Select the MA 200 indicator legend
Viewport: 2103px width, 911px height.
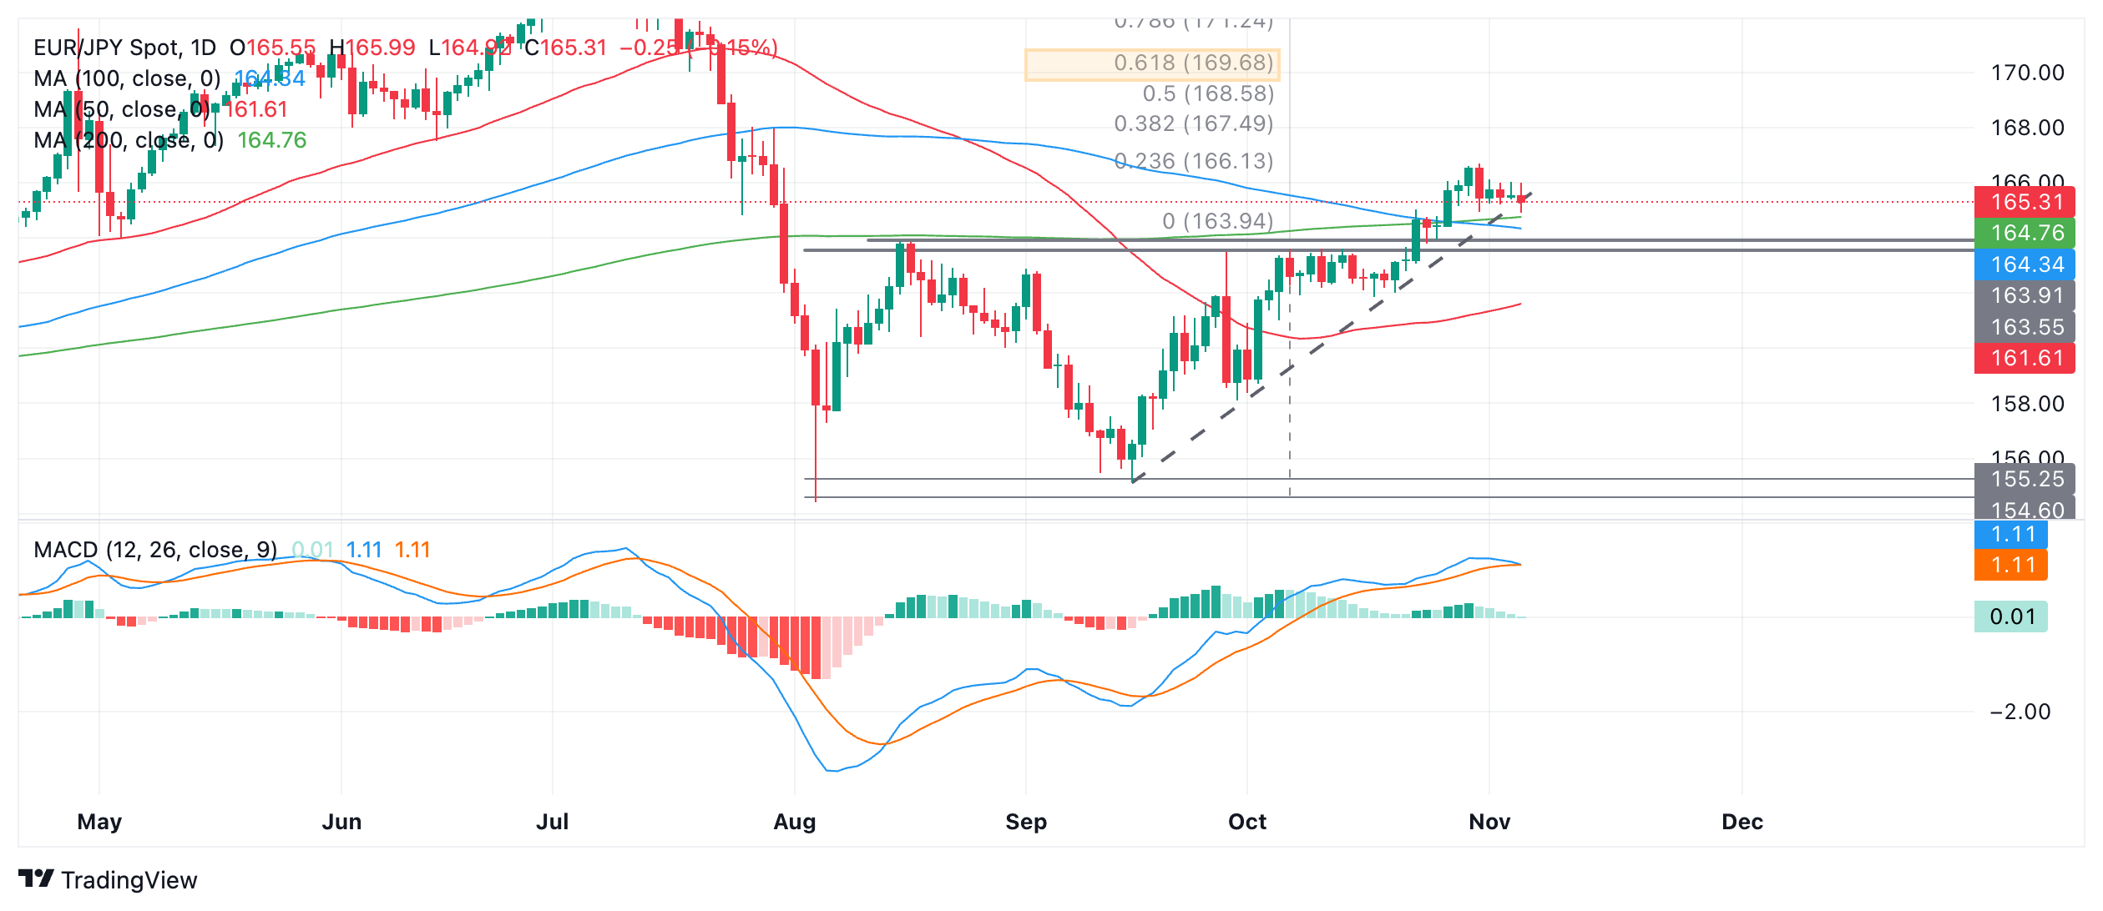128,140
